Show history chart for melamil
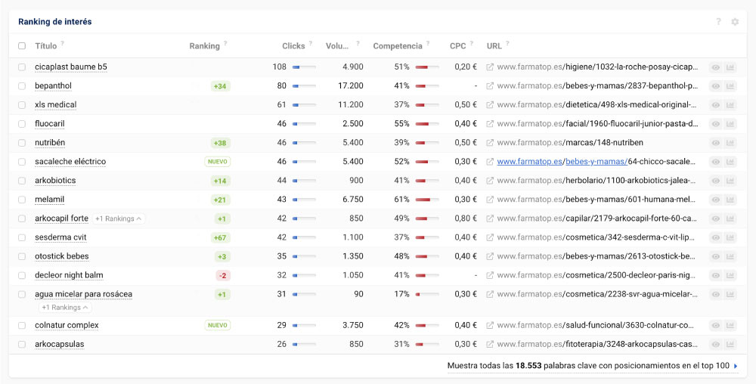This screenshot has width=756, height=384. tap(730, 200)
